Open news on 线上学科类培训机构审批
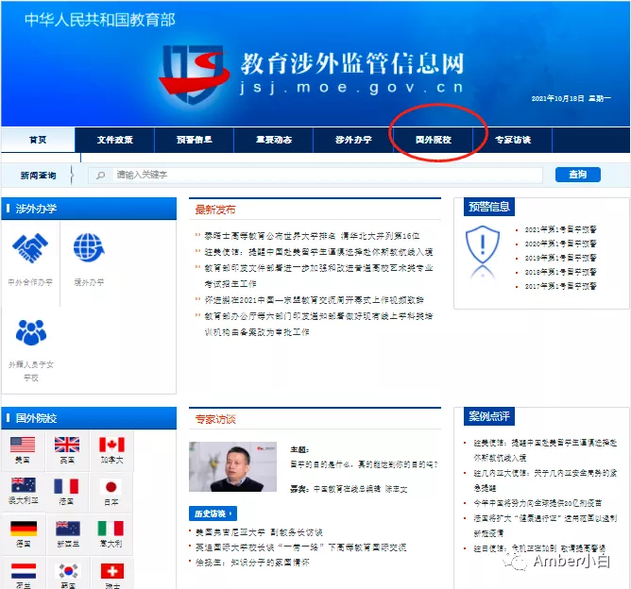Screen dimensions: 631x589 [x=318, y=324]
